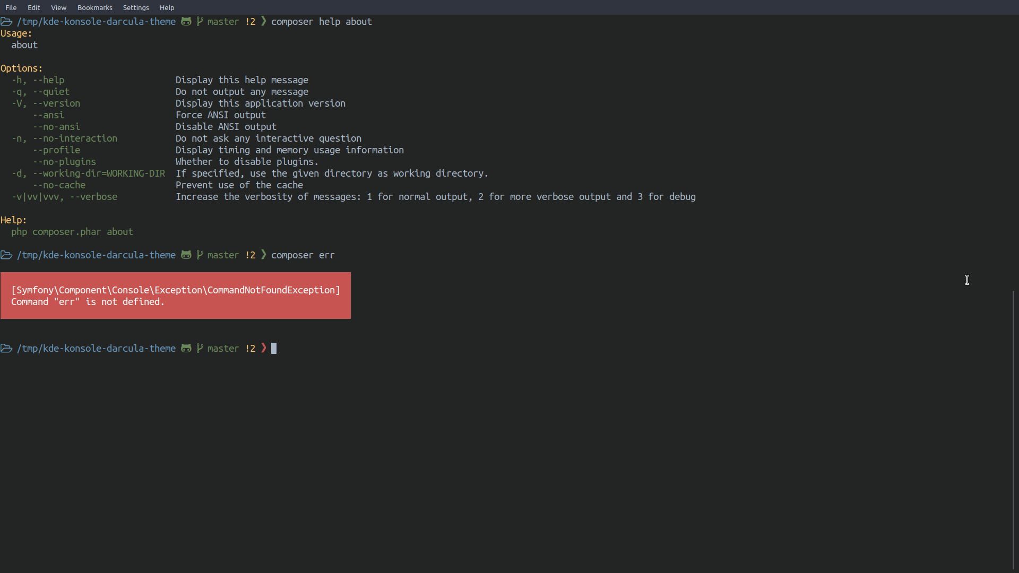Open the Help menu
1019x573 pixels.
coord(167,7)
